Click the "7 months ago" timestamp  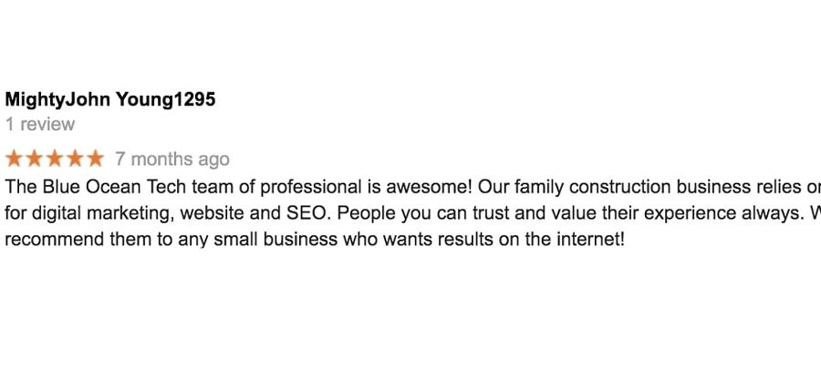pyautogui.click(x=172, y=159)
